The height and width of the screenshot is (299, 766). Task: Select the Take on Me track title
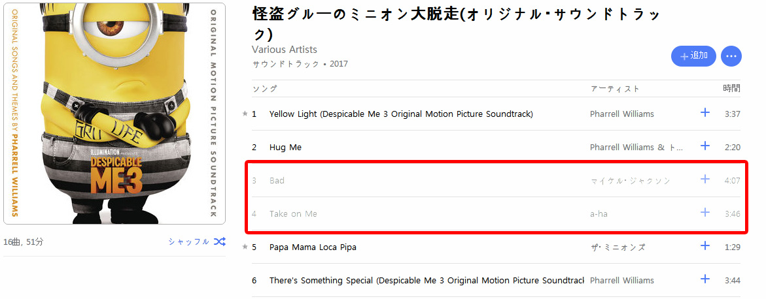point(293,213)
